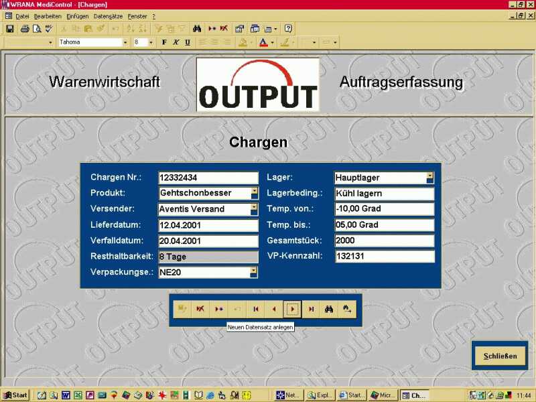Viewport: 536px width, 402px height.
Task: Click New Record icon in top toolbar
Action: pos(212,29)
